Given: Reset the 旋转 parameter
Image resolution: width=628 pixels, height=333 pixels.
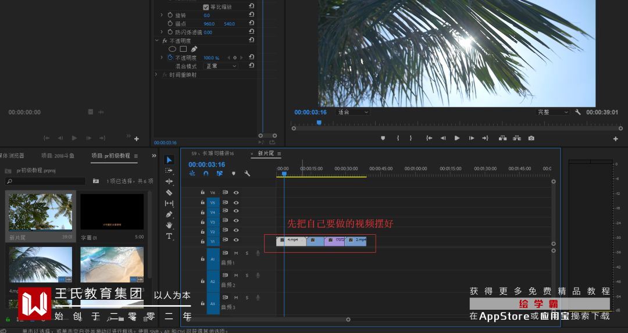Looking at the screenshot, I should pos(252,15).
